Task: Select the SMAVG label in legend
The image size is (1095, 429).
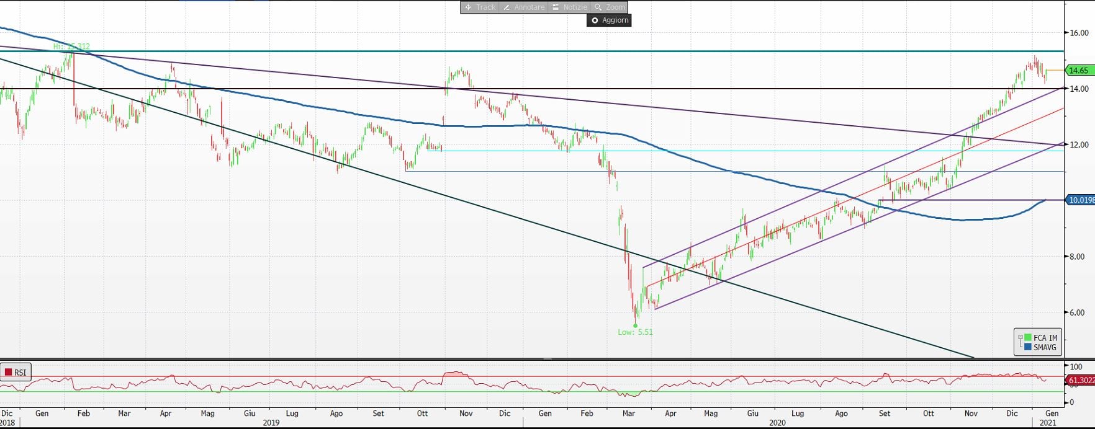Action: 1045,347
